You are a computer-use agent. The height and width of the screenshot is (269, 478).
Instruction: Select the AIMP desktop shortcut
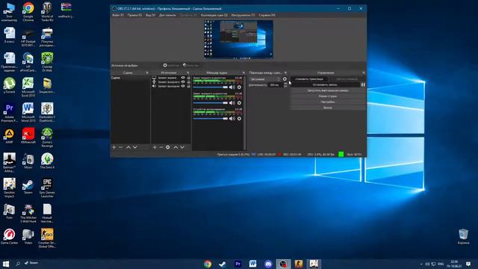pyautogui.click(x=10, y=136)
